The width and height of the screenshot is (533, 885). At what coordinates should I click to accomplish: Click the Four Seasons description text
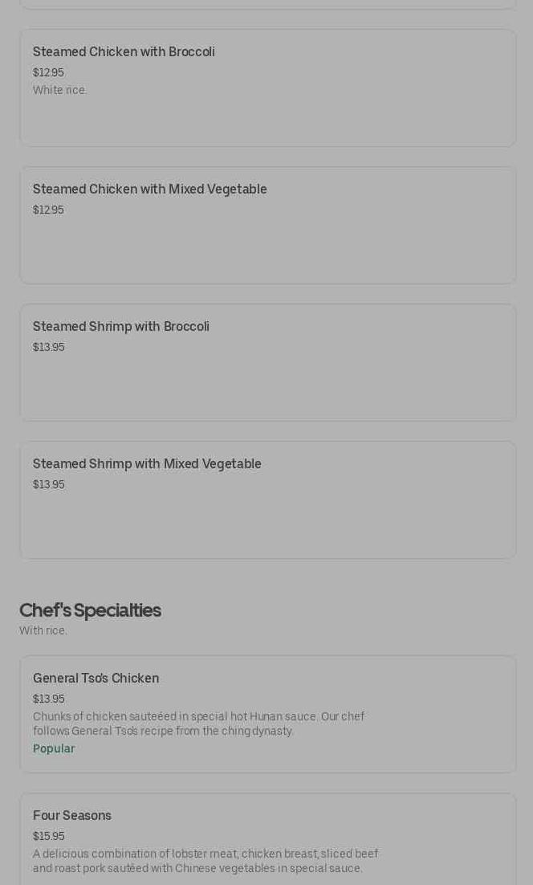tap(205, 861)
